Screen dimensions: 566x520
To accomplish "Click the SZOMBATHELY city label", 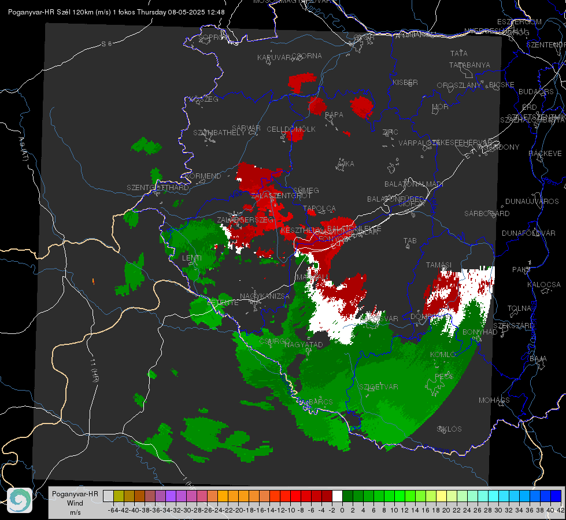I will (219, 133).
